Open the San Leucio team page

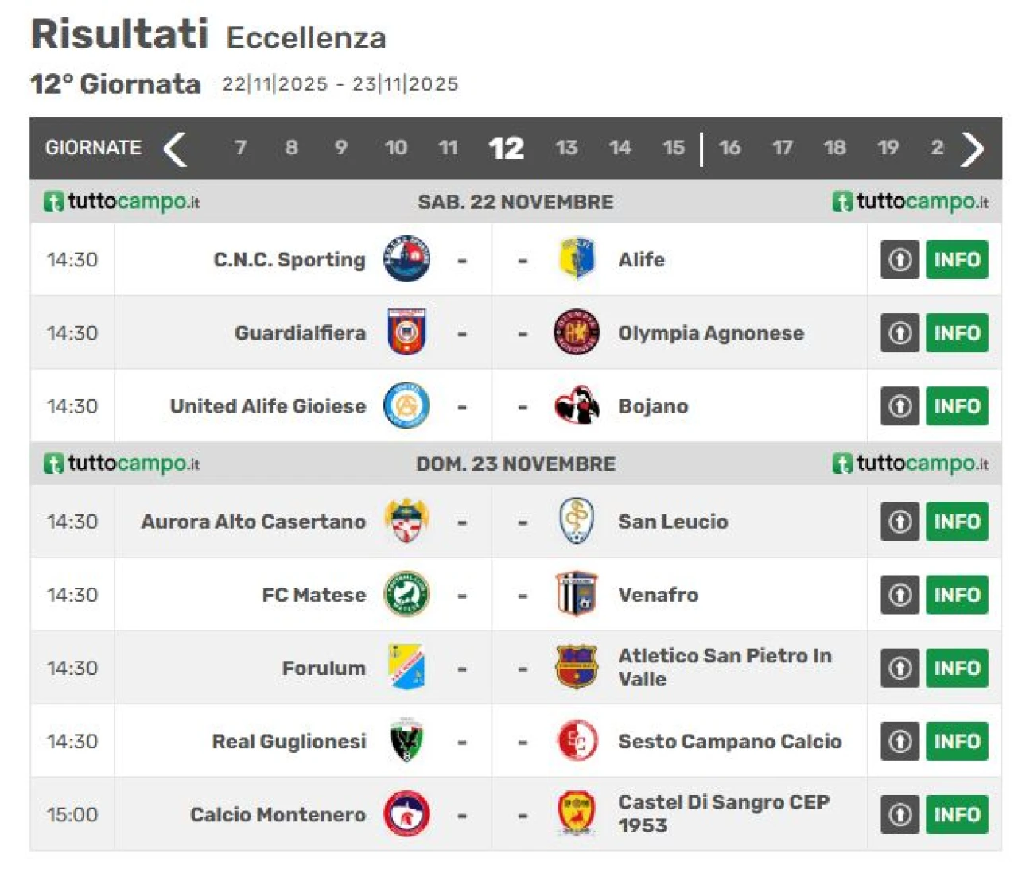click(x=673, y=522)
